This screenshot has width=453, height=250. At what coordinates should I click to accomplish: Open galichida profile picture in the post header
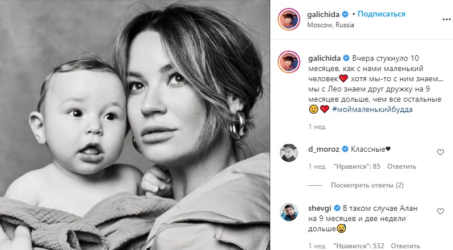(288, 19)
